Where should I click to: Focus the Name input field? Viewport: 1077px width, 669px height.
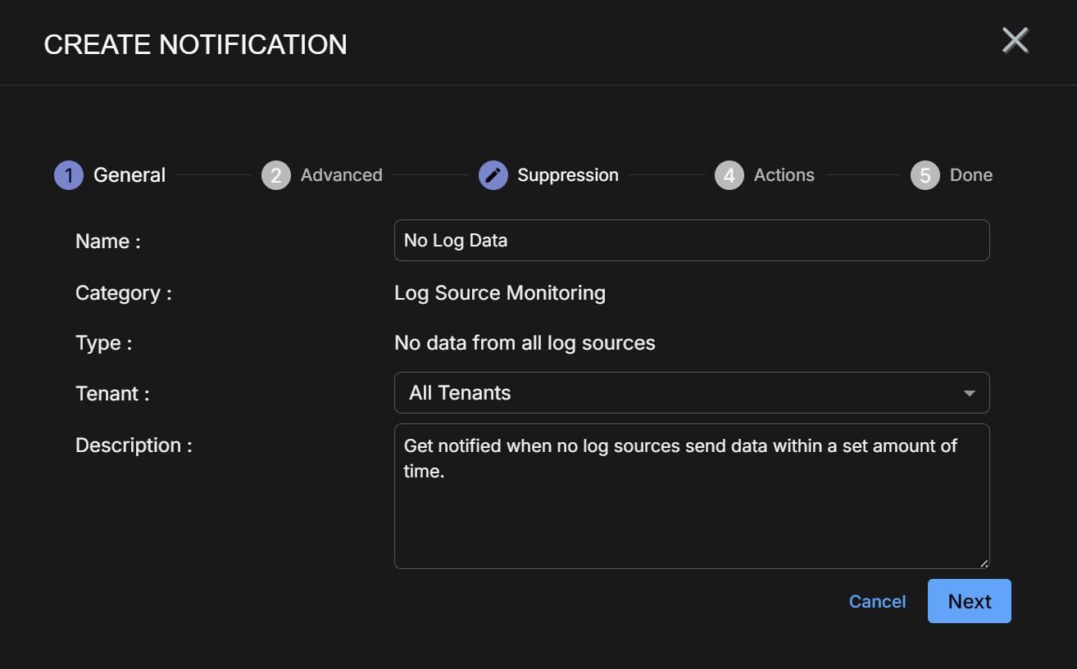click(692, 241)
